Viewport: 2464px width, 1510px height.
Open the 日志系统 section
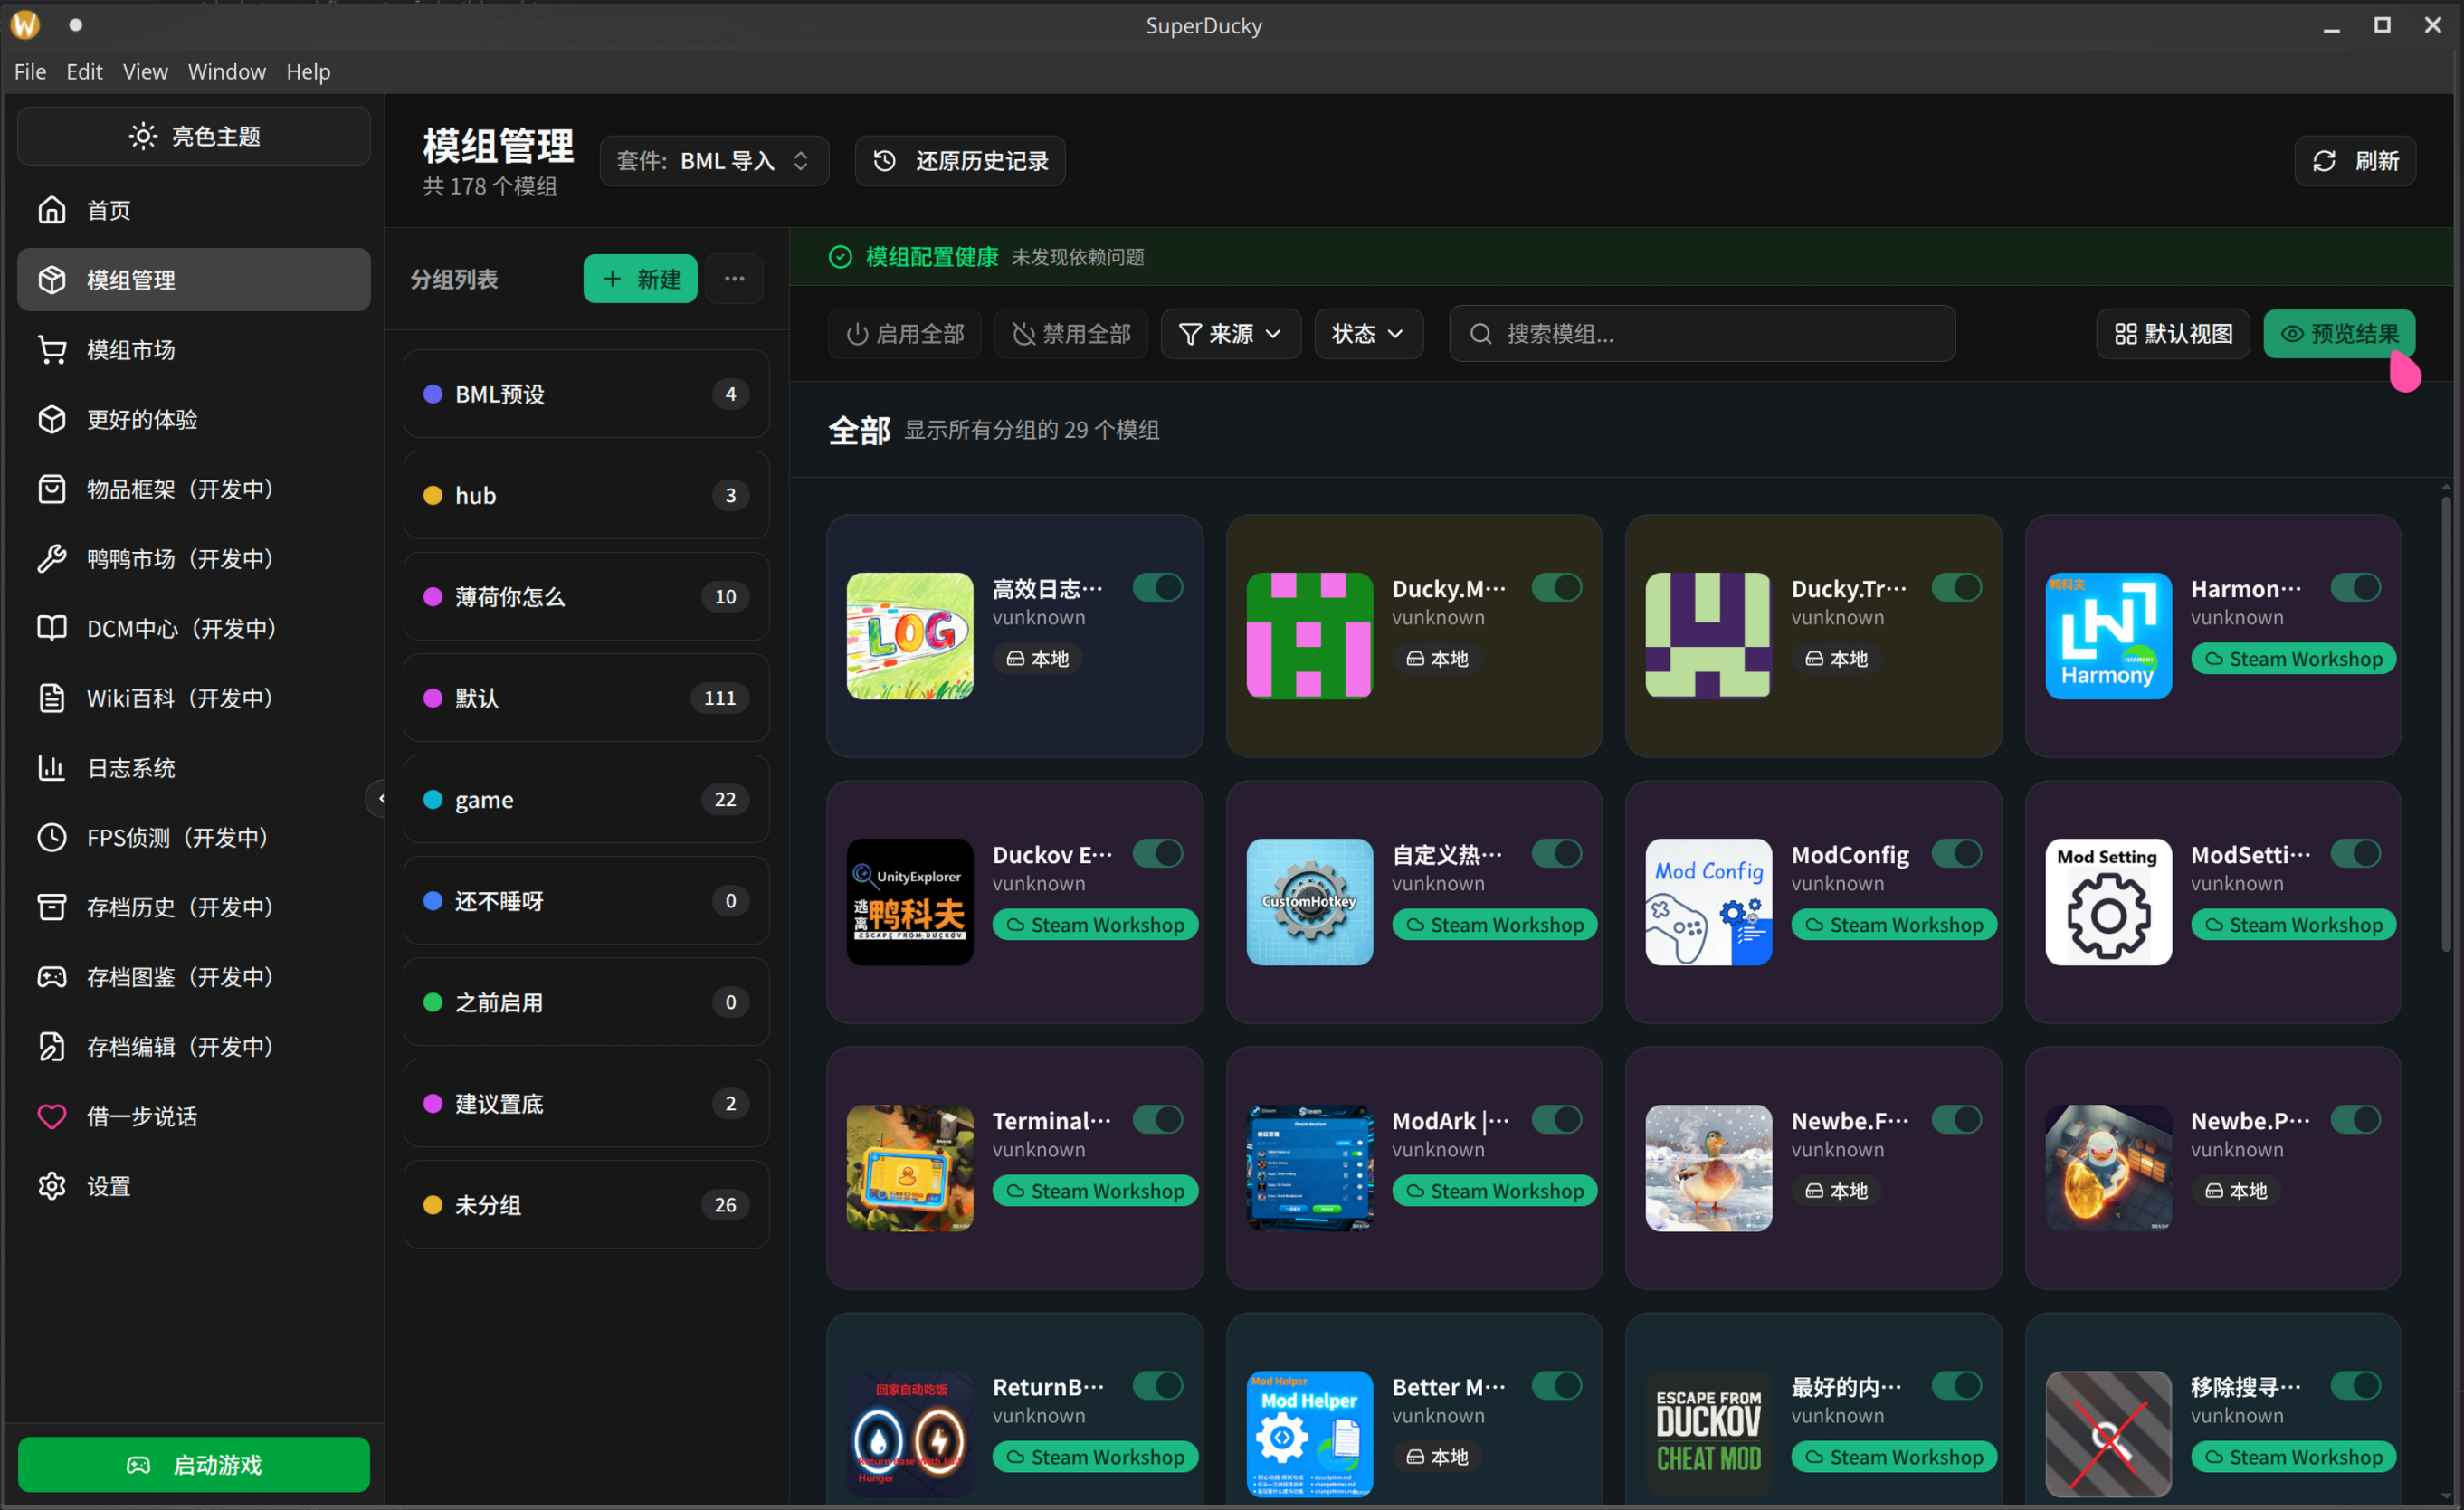129,767
